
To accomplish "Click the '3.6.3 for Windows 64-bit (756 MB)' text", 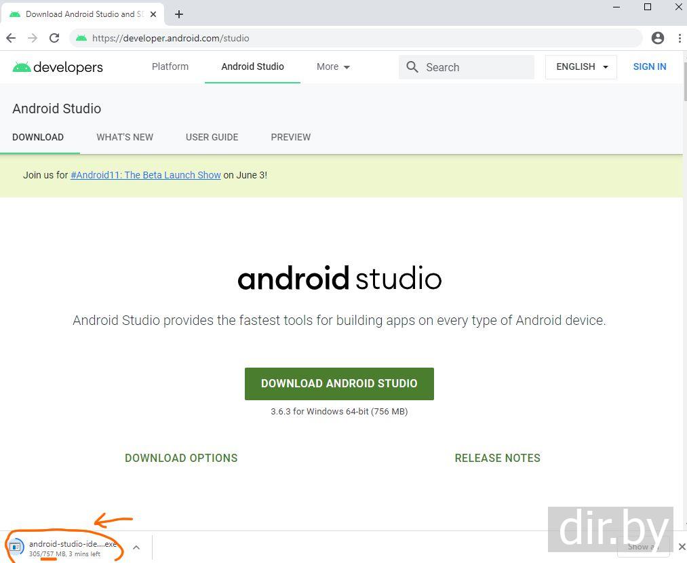I will click(x=339, y=412).
